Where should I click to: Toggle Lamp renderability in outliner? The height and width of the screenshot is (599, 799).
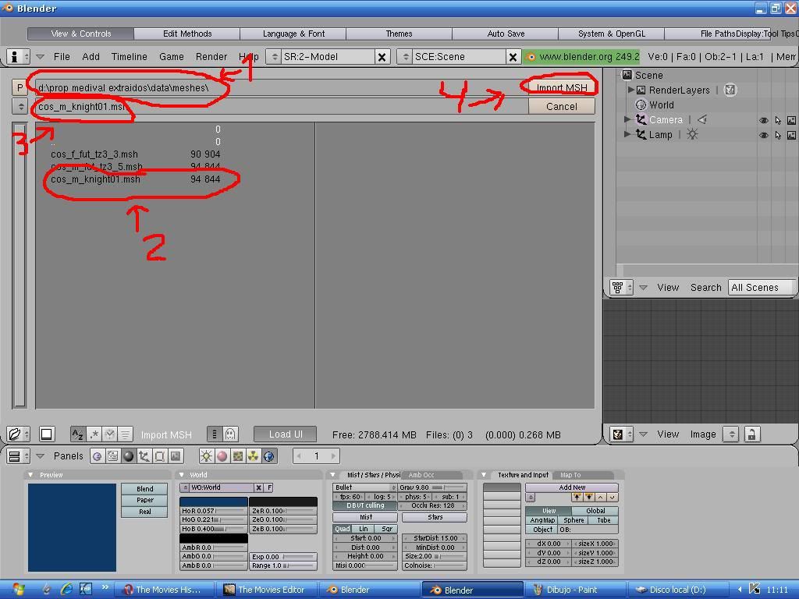point(791,136)
